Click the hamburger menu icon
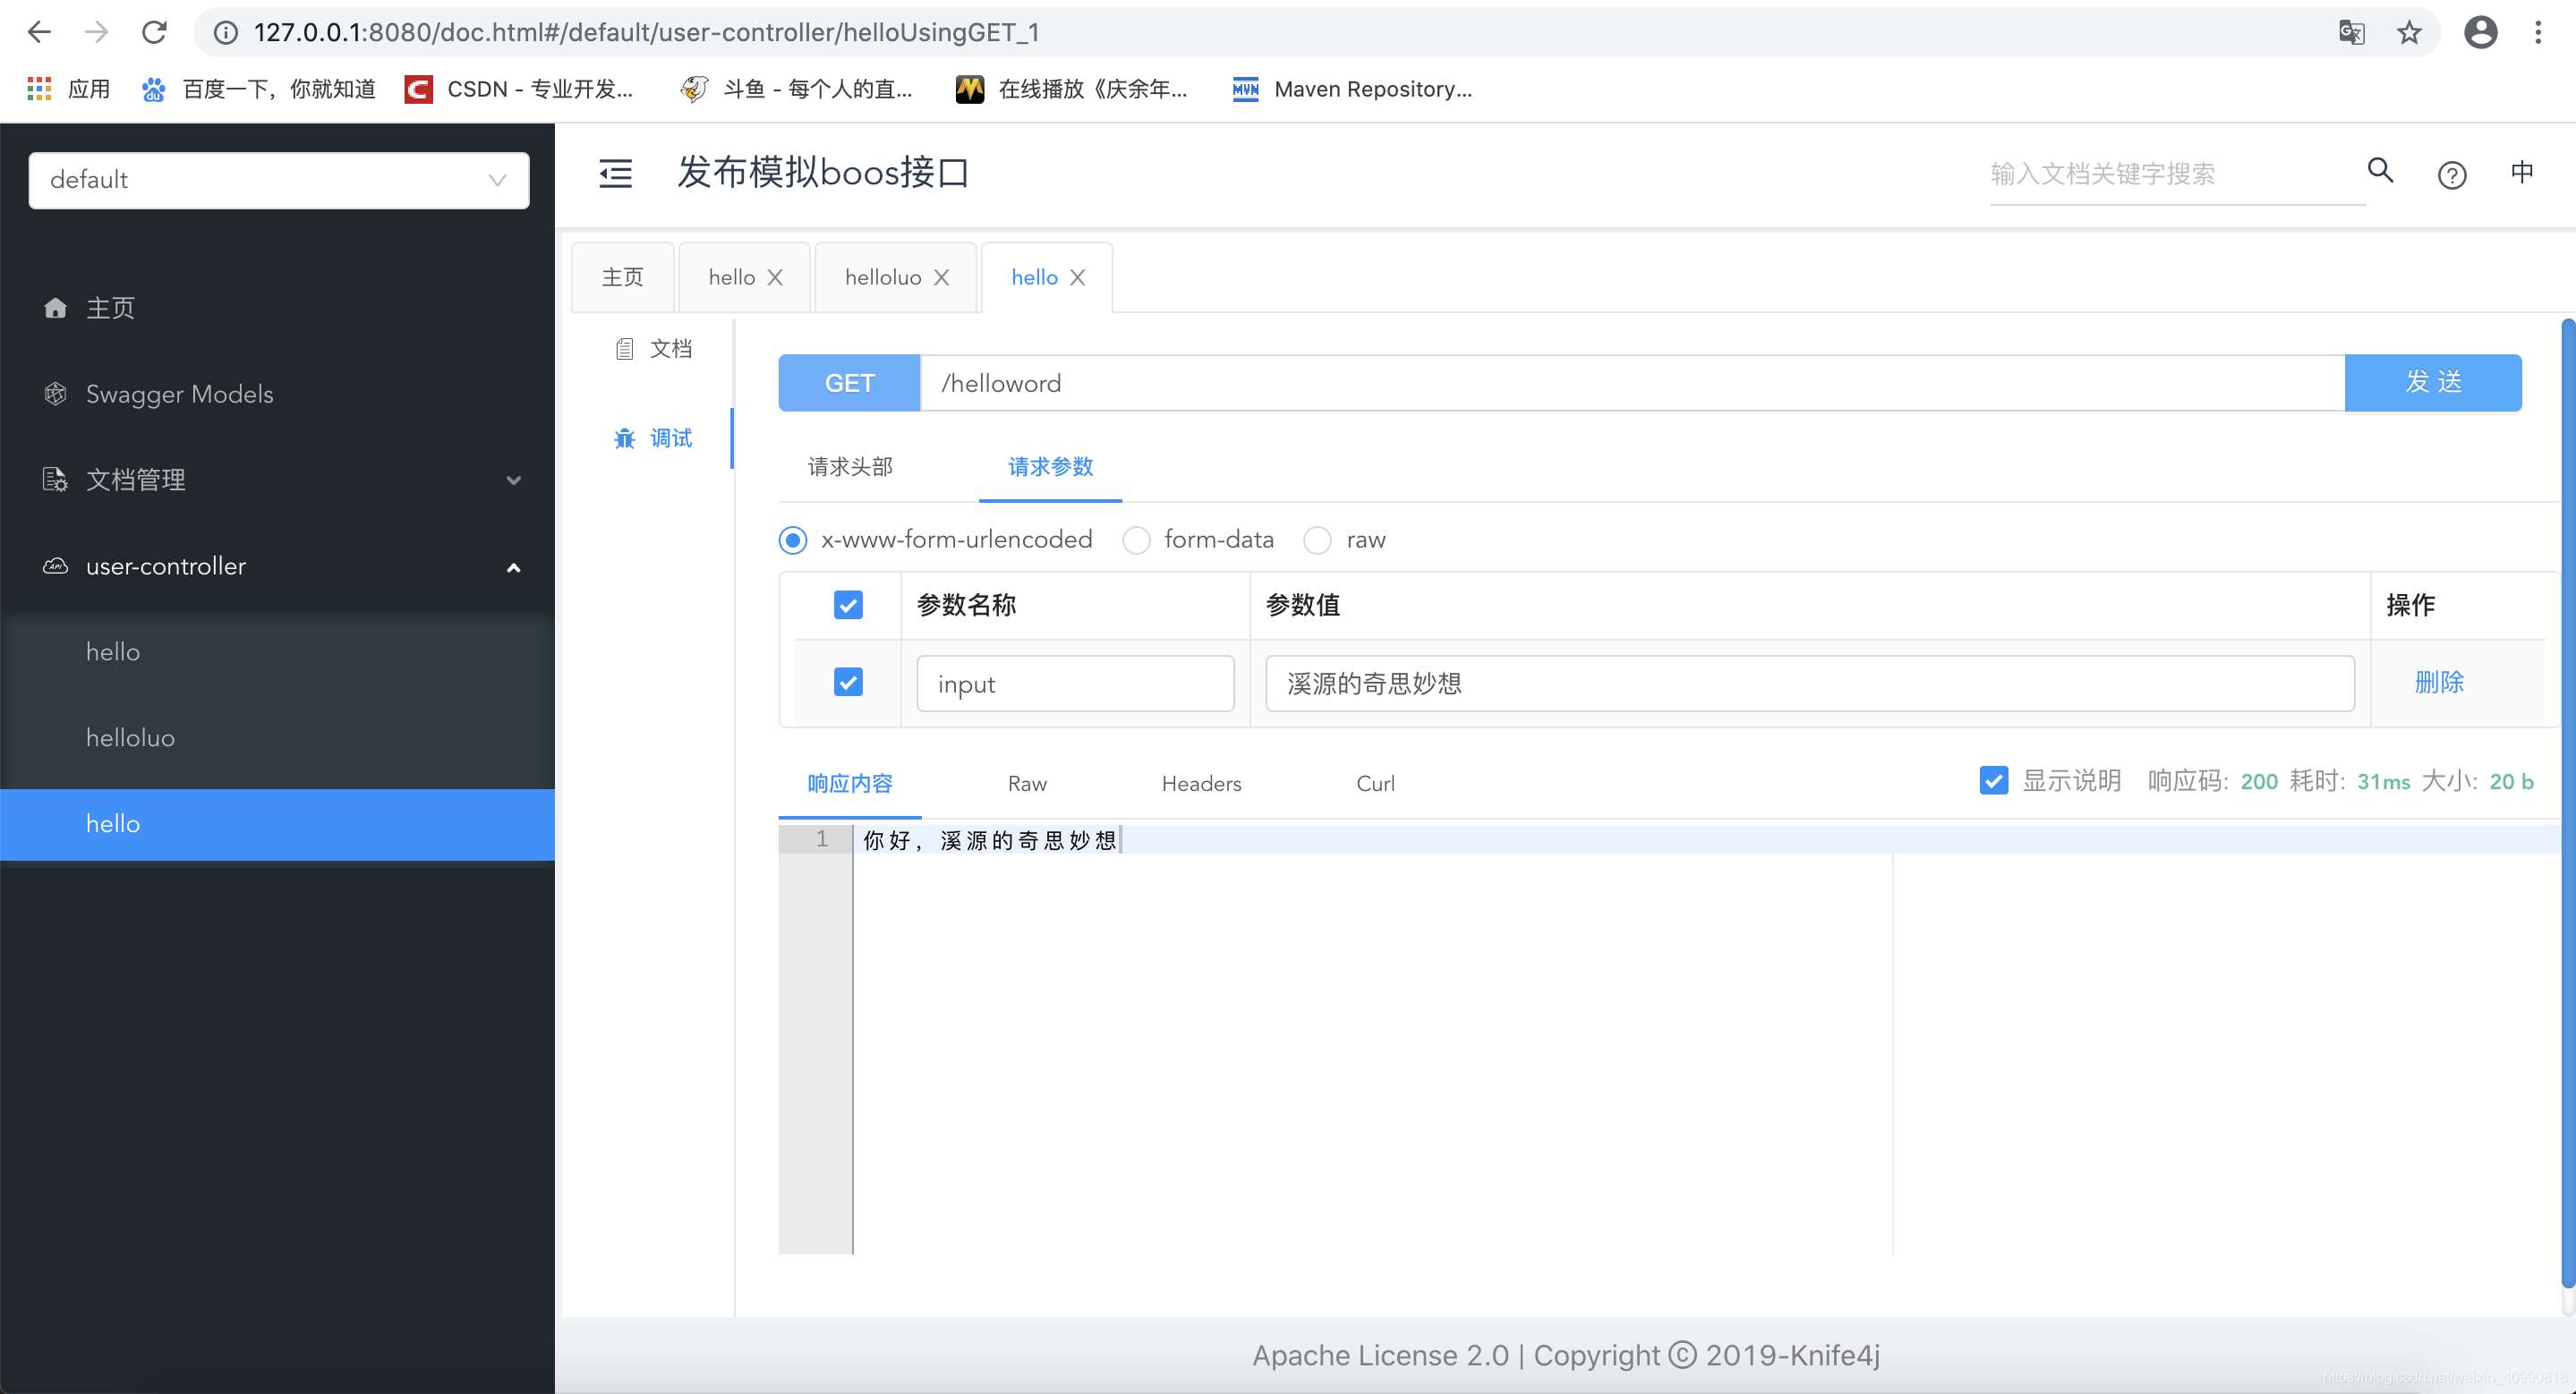 [615, 174]
